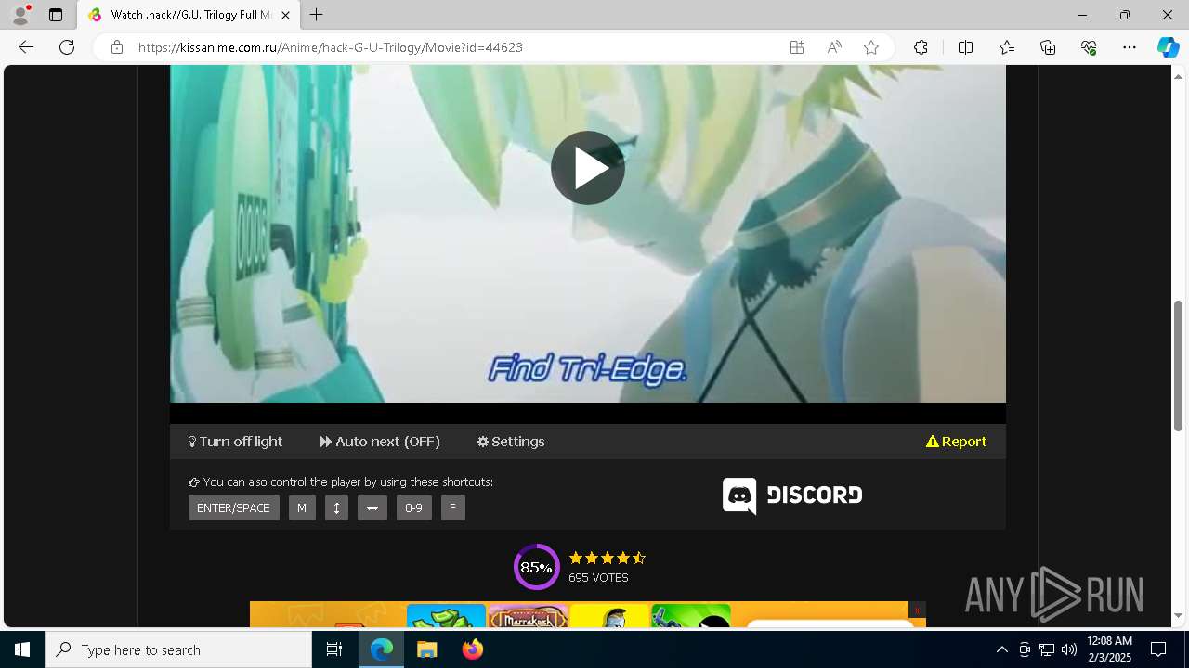1189x668 pixels.
Task: Activate Read aloud
Action: click(834, 47)
